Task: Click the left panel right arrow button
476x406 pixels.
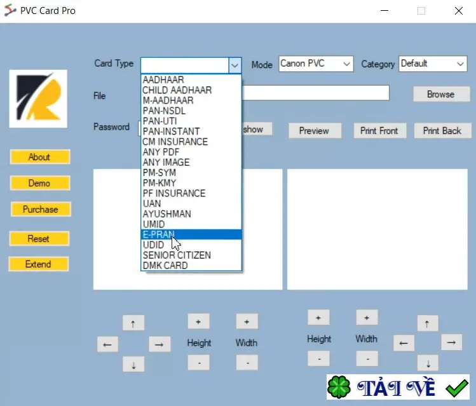Action: point(160,344)
